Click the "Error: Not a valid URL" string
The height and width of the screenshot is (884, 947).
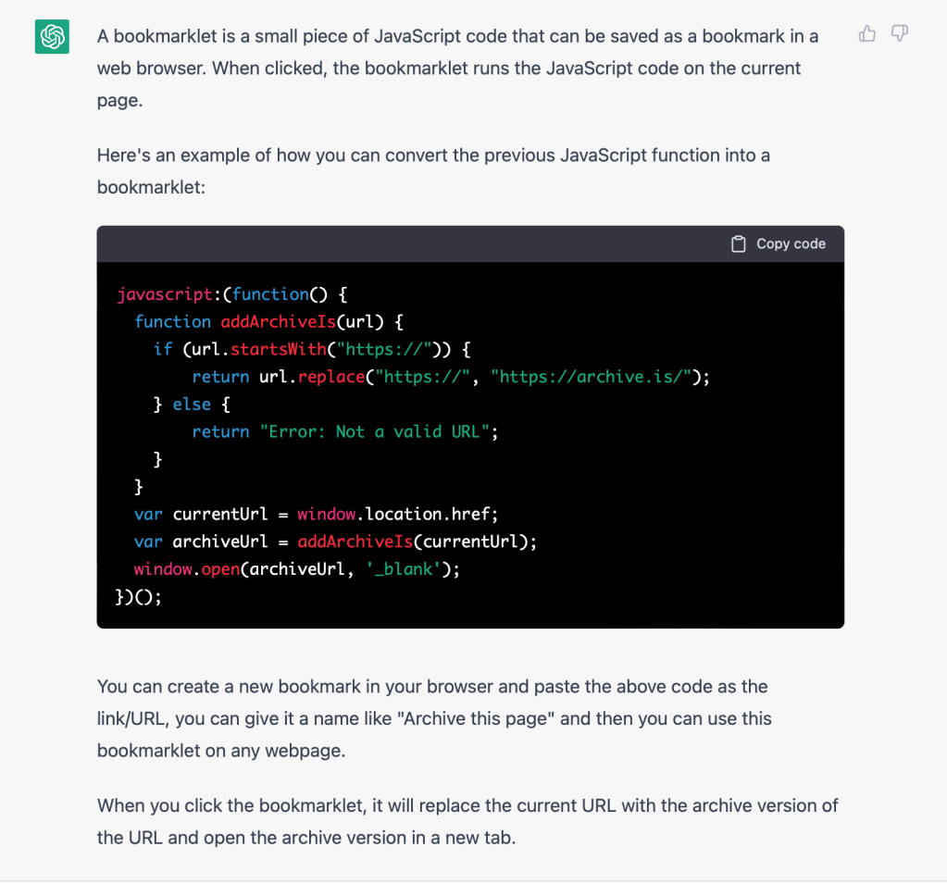pyautogui.click(x=374, y=431)
